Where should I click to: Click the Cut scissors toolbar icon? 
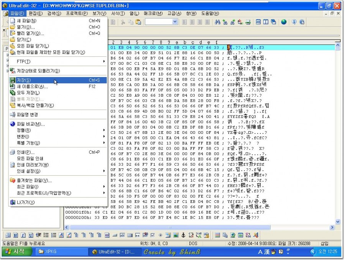123,22
